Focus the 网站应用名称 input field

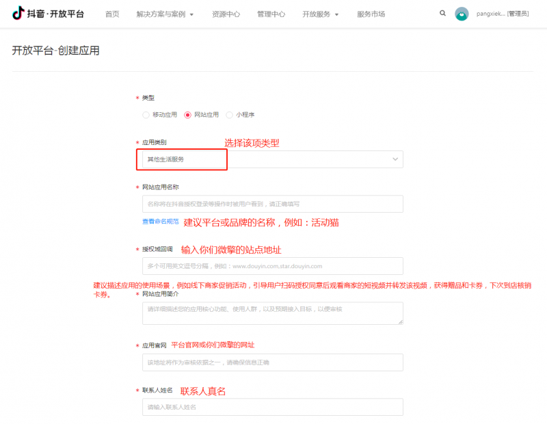click(272, 204)
